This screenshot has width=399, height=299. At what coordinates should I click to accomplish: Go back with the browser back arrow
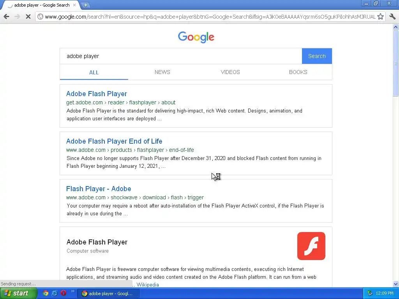tap(7, 17)
